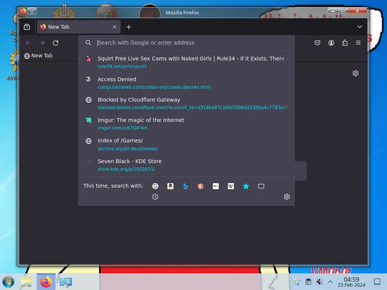This screenshot has height=290, width=387.
Task: Click the store.kde.org/p/1002615/ URL text
Action: (x=126, y=169)
